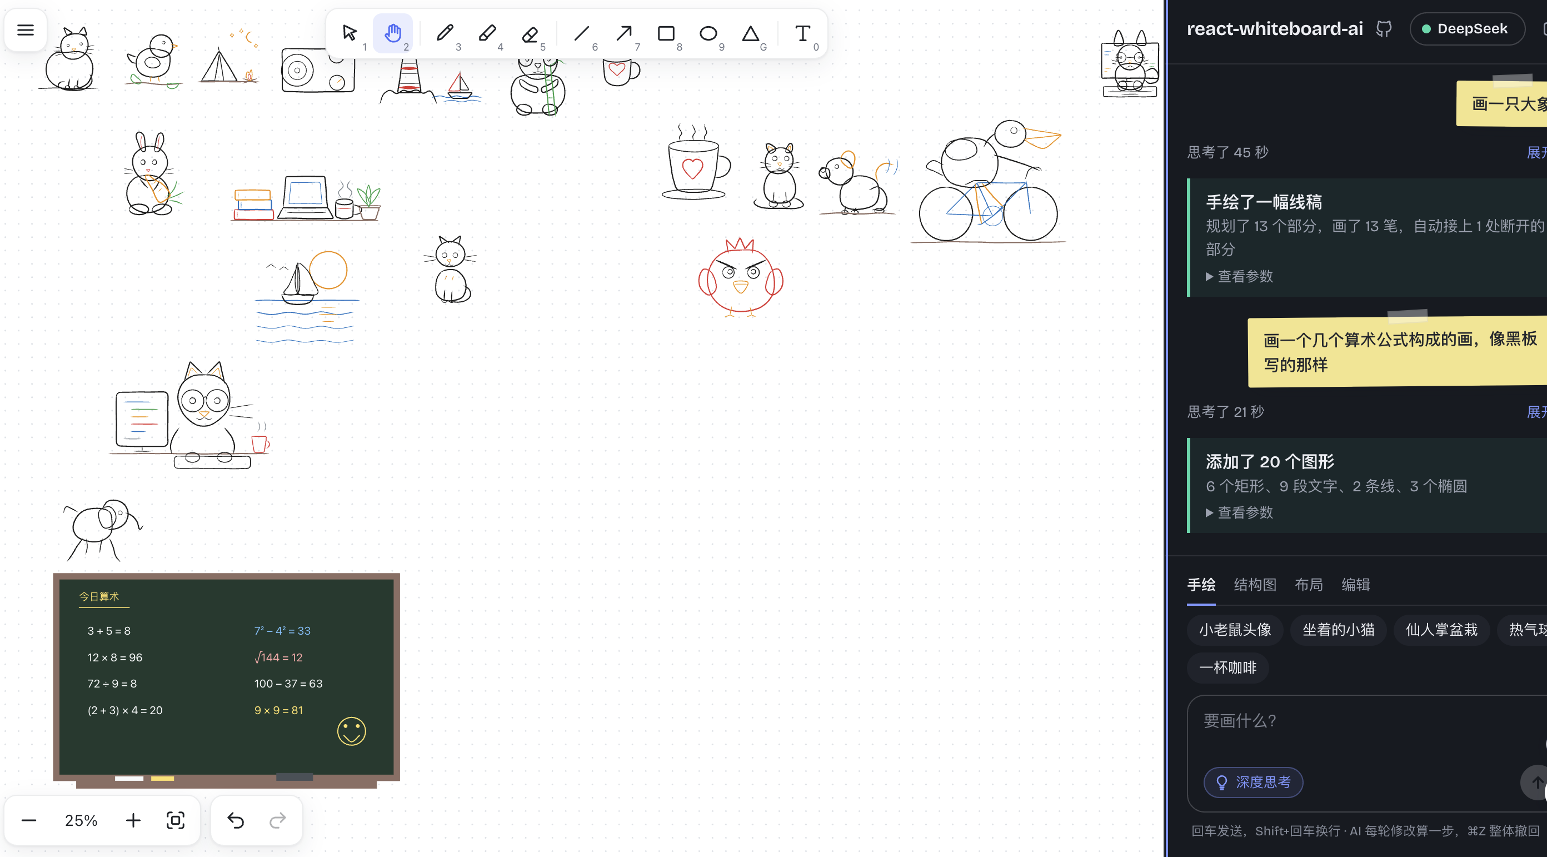Undo the last action
The width and height of the screenshot is (1547, 857).
click(x=236, y=820)
